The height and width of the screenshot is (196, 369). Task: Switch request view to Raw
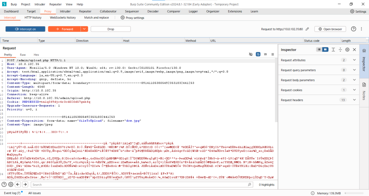pos(23,55)
